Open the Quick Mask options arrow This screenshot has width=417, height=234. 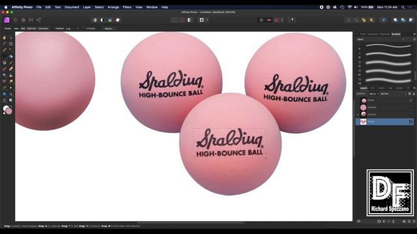(207, 20)
